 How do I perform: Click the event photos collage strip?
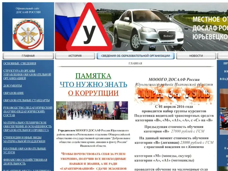pyautogui.click(x=92, y=110)
